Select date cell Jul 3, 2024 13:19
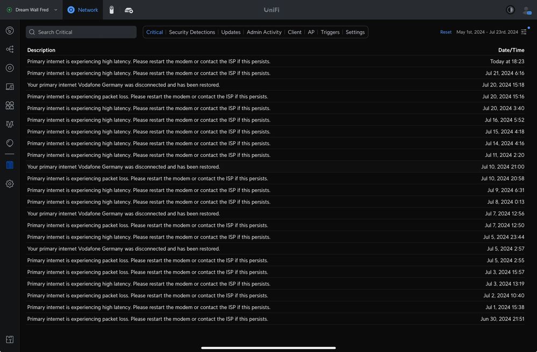The height and width of the screenshot is (352, 537). coord(505,284)
